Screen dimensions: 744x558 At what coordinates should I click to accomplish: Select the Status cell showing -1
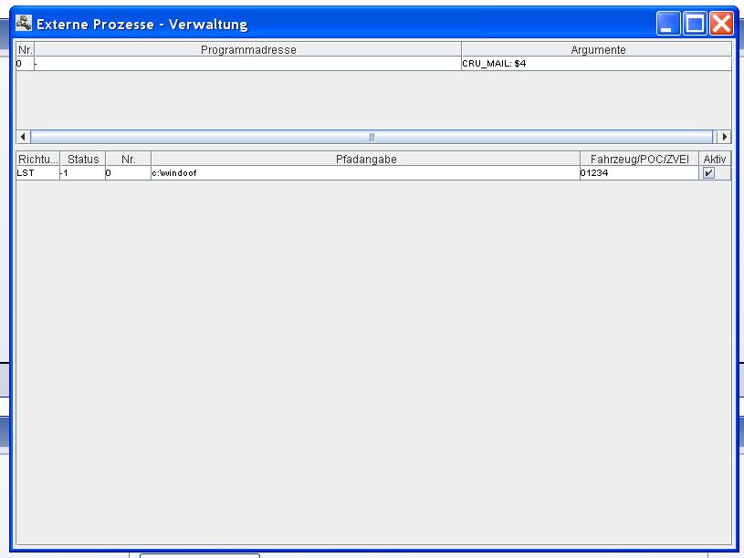[83, 173]
